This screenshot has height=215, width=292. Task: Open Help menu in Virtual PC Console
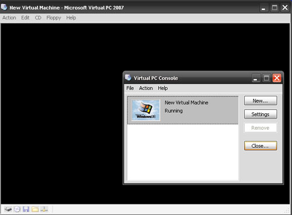(x=163, y=88)
